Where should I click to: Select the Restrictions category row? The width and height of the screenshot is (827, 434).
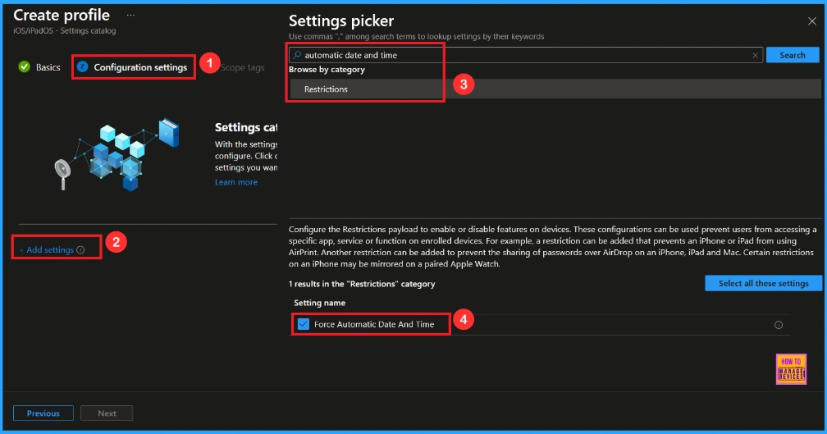click(x=555, y=89)
